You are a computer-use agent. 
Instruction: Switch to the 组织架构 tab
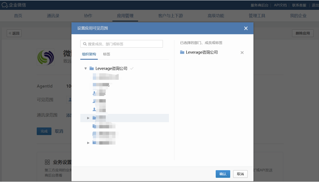[89, 54]
